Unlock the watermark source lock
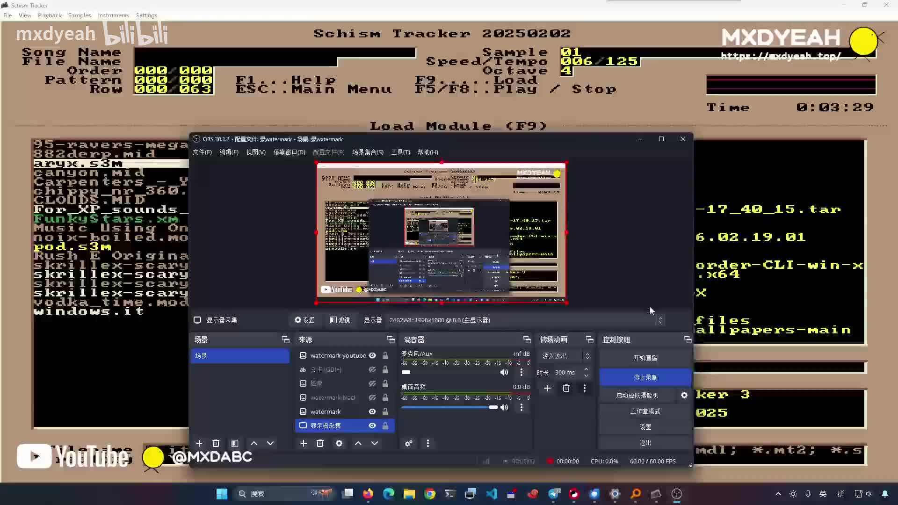 (x=385, y=412)
